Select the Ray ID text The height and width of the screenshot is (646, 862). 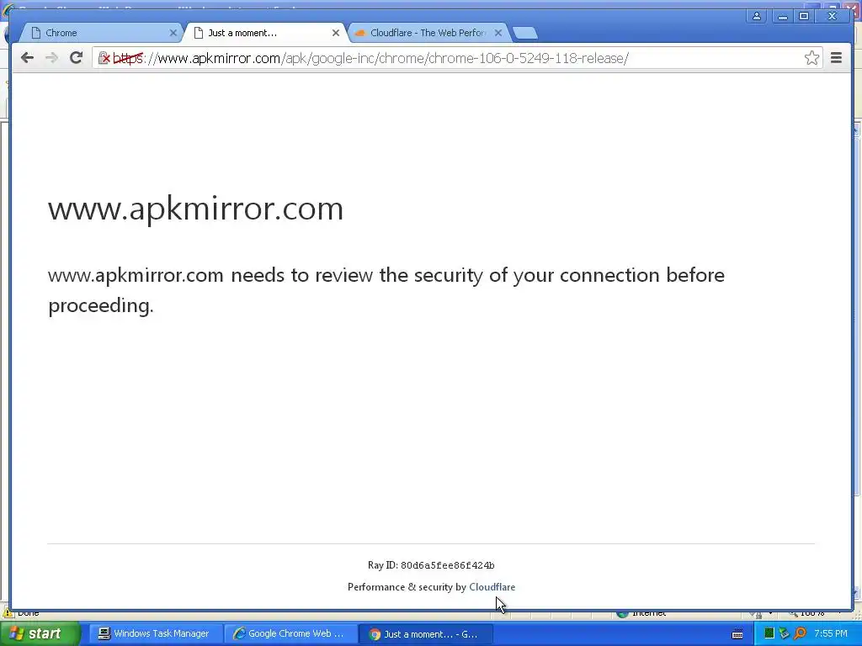431,565
